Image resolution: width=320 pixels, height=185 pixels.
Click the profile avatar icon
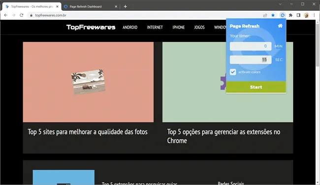pyautogui.click(x=306, y=15)
